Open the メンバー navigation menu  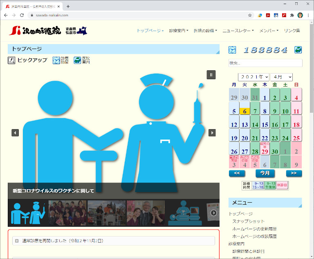tap(269, 31)
